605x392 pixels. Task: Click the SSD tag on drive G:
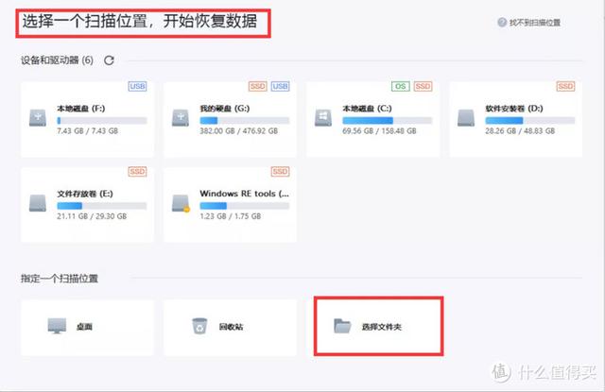[x=258, y=86]
